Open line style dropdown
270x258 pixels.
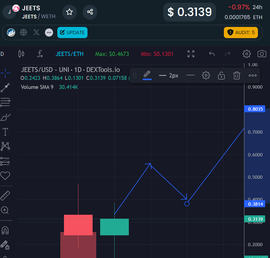[191, 75]
